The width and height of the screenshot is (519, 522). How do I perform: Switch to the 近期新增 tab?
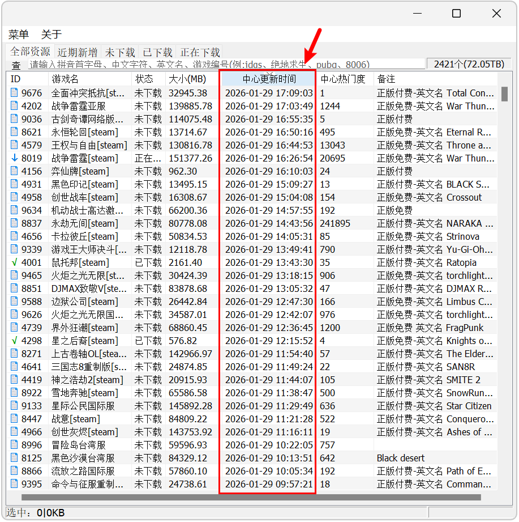78,52
